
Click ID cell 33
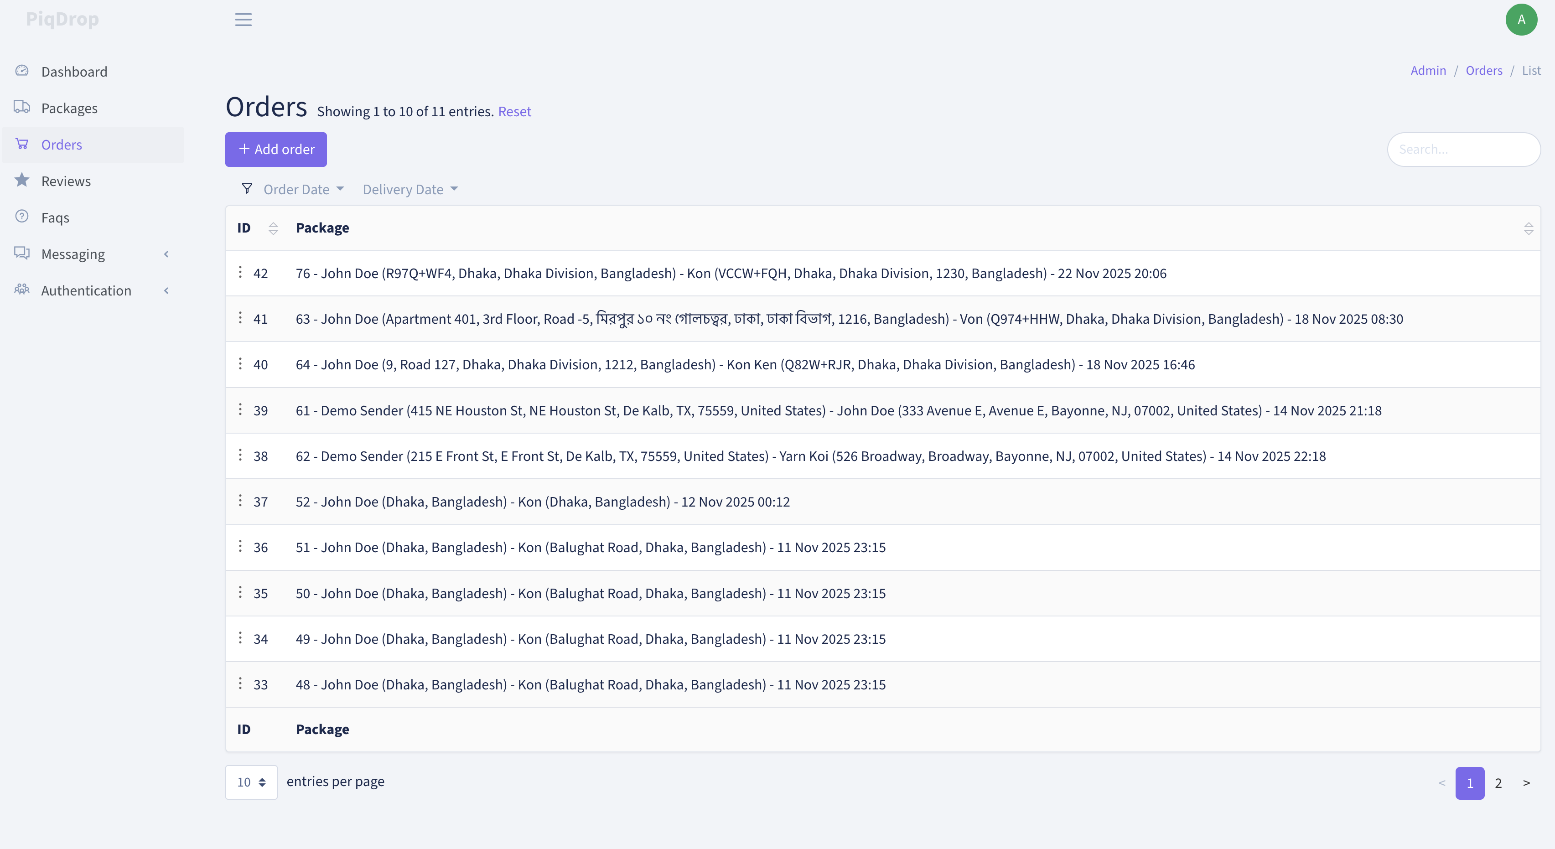point(260,684)
